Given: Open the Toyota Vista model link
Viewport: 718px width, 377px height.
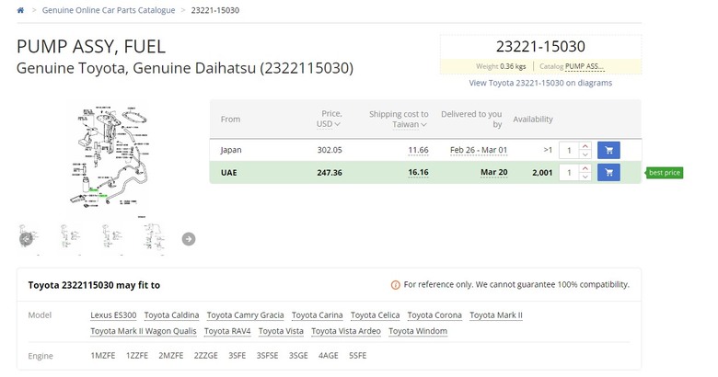Looking at the screenshot, I should pyautogui.click(x=281, y=331).
